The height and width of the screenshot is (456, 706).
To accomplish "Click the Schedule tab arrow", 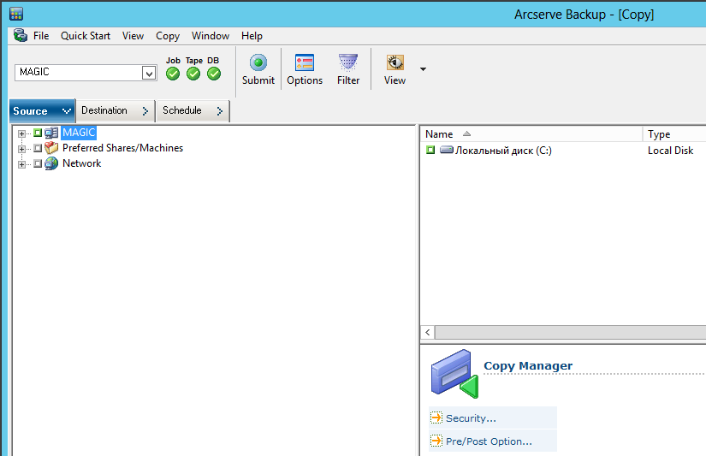I will tap(220, 110).
